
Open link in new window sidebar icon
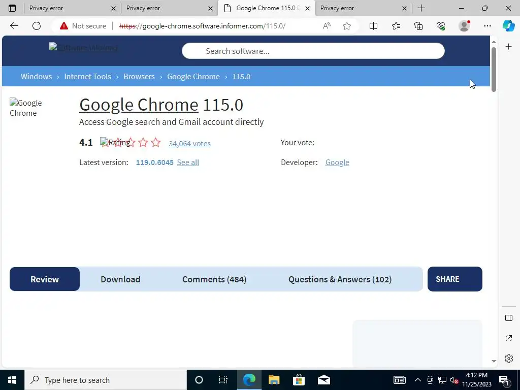[x=509, y=338]
